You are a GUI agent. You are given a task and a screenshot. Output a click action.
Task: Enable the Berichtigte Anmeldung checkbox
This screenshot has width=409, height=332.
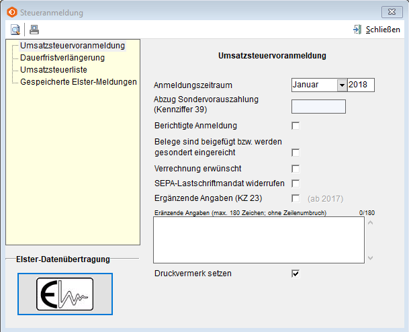click(x=296, y=126)
